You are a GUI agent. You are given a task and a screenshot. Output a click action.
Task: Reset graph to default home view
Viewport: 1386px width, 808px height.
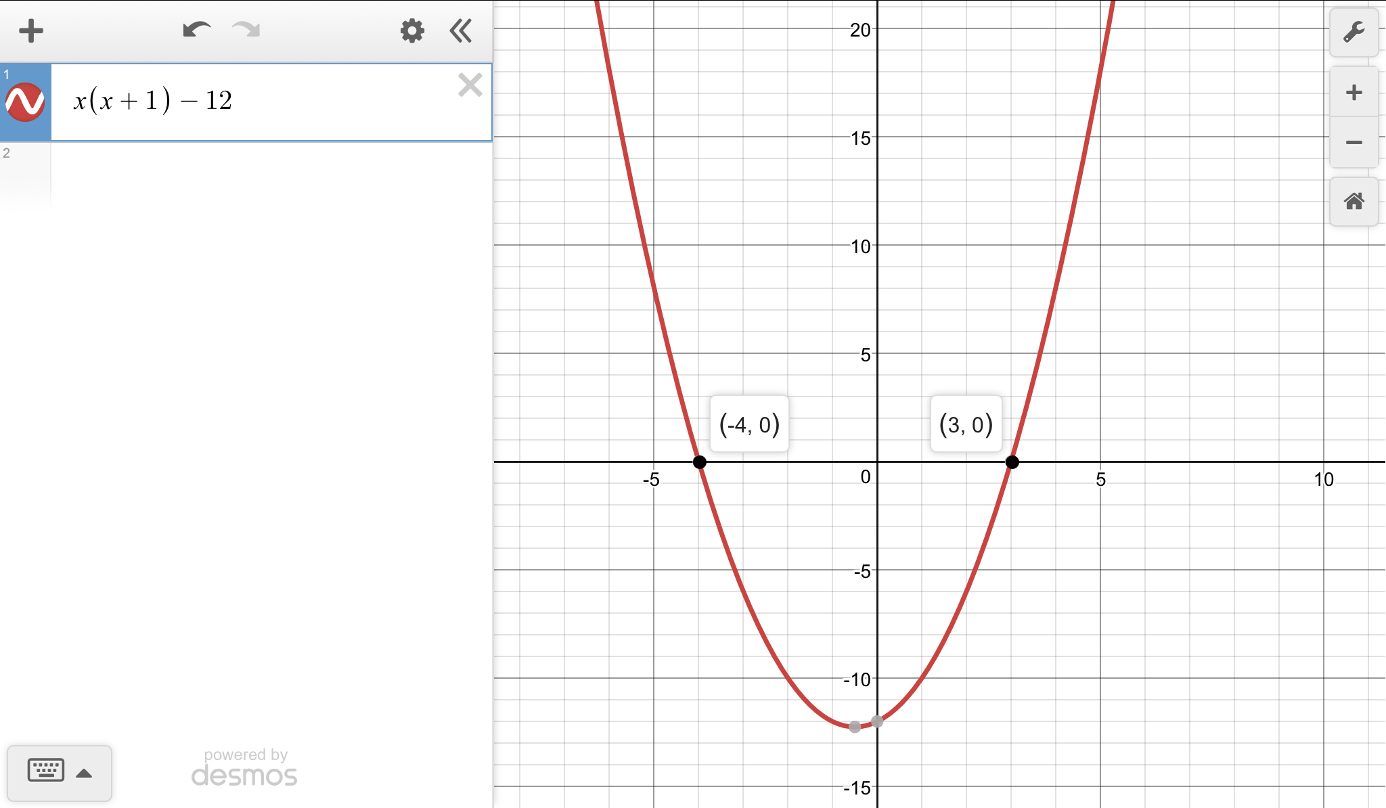1354,201
